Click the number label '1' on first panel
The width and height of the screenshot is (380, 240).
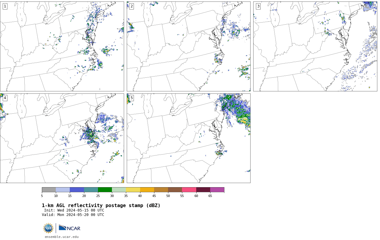5,6
